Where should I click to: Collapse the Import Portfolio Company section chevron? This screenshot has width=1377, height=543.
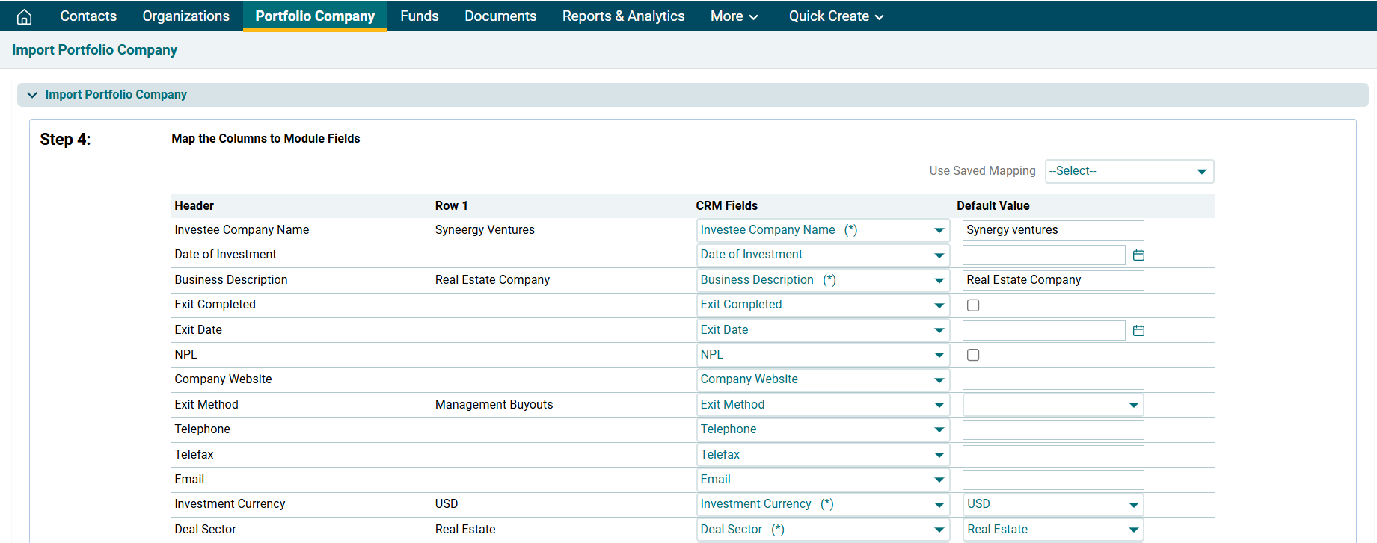[32, 95]
